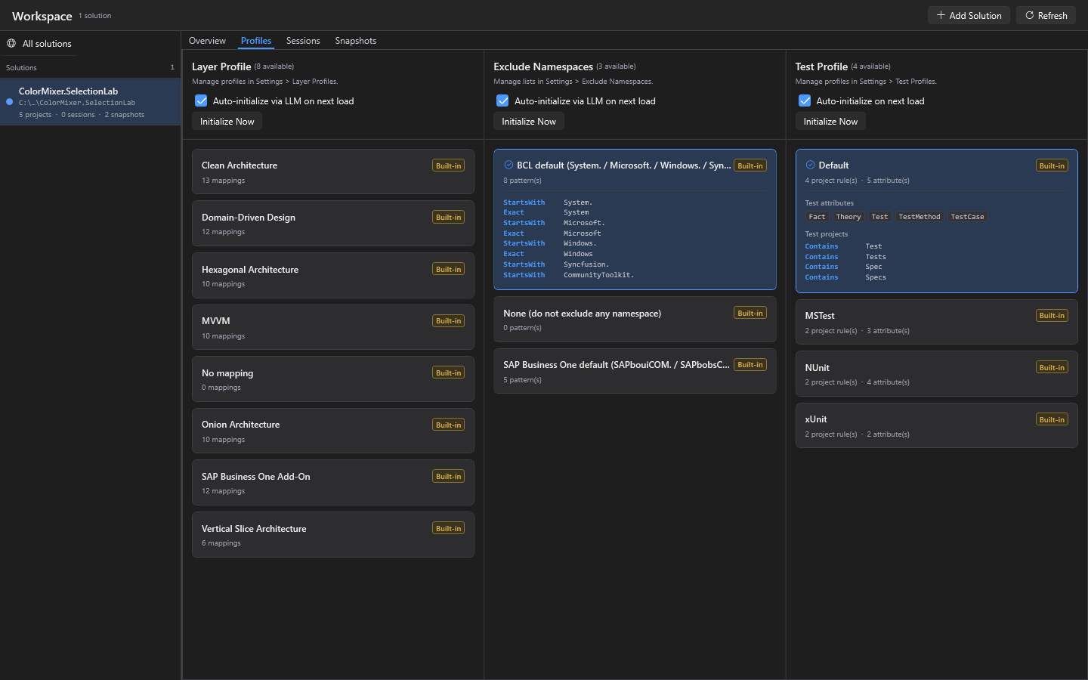Open the Sessions tab
This screenshot has width=1088, height=680.
303,41
